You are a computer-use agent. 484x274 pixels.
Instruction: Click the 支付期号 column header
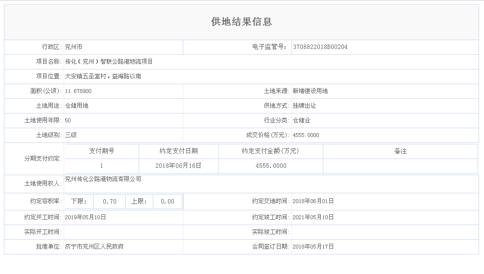[101, 151]
